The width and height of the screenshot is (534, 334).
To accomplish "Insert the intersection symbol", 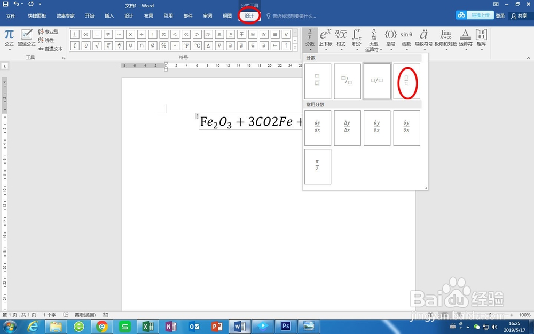I will pyautogui.click(x=142, y=45).
